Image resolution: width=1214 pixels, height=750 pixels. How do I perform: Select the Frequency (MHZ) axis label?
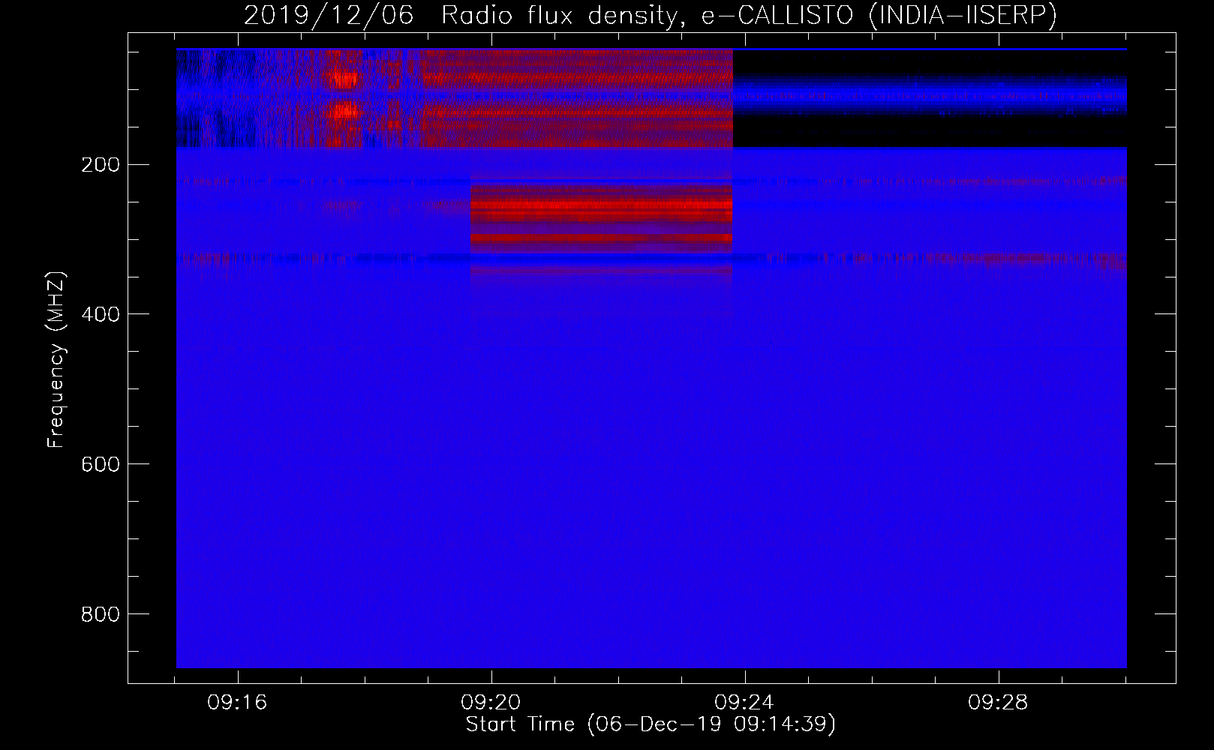(56, 360)
